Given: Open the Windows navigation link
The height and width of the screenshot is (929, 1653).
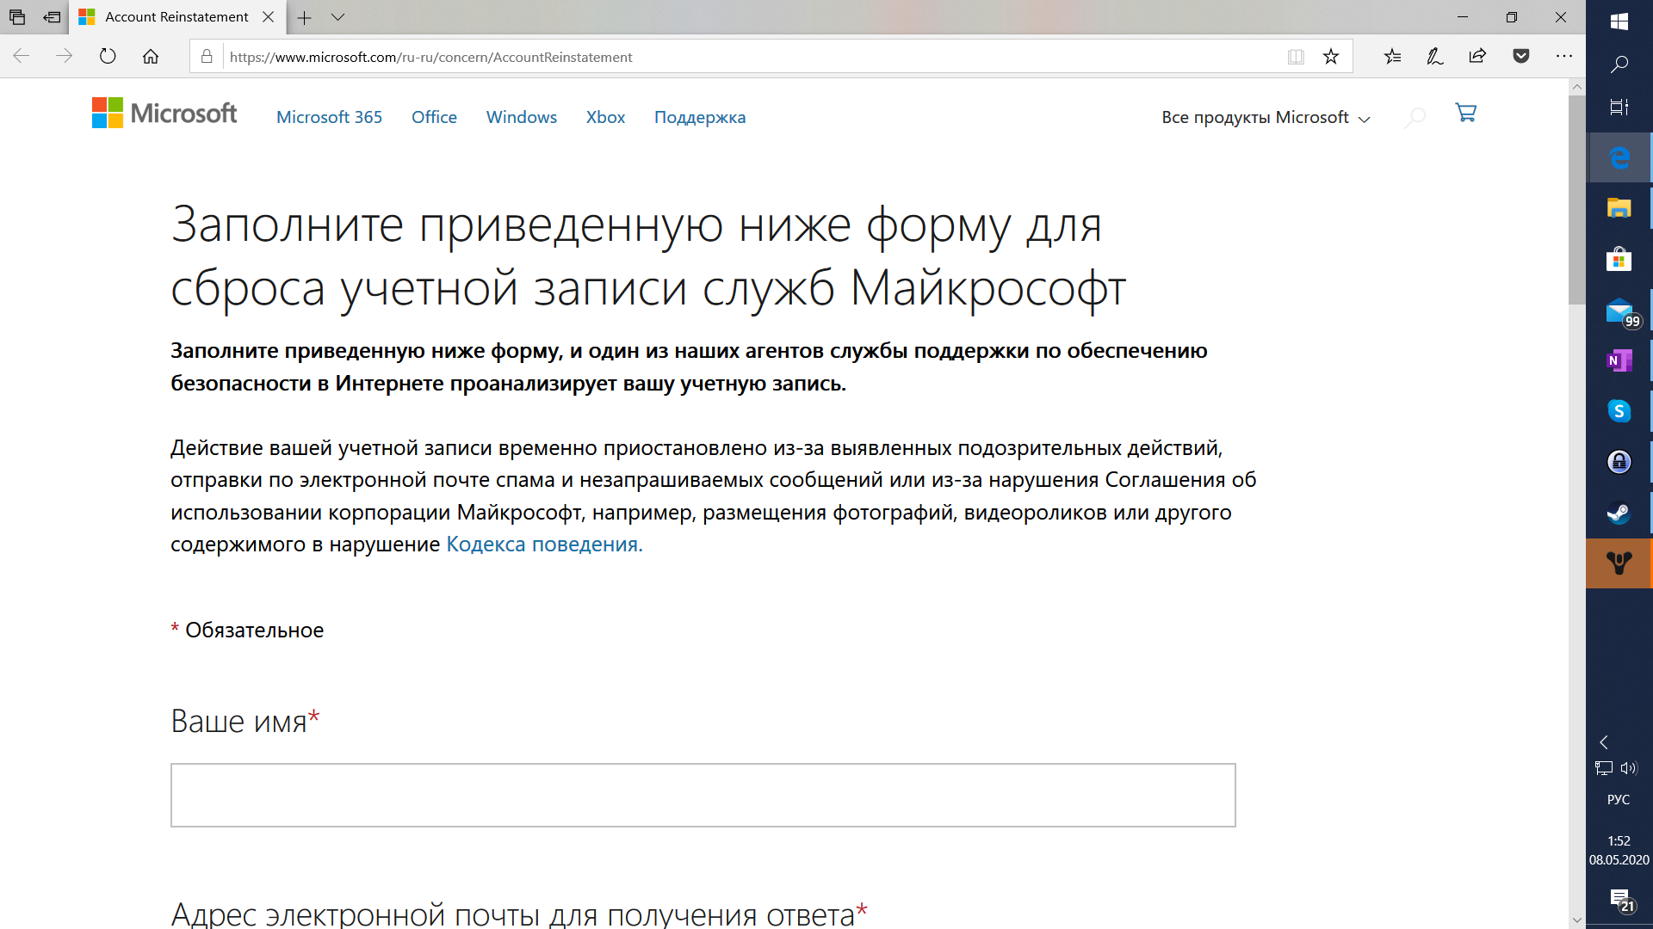Looking at the screenshot, I should (521, 117).
